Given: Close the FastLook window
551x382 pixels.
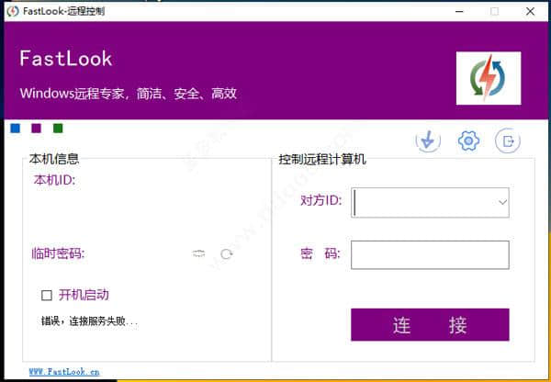Looking at the screenshot, I should (532, 11).
